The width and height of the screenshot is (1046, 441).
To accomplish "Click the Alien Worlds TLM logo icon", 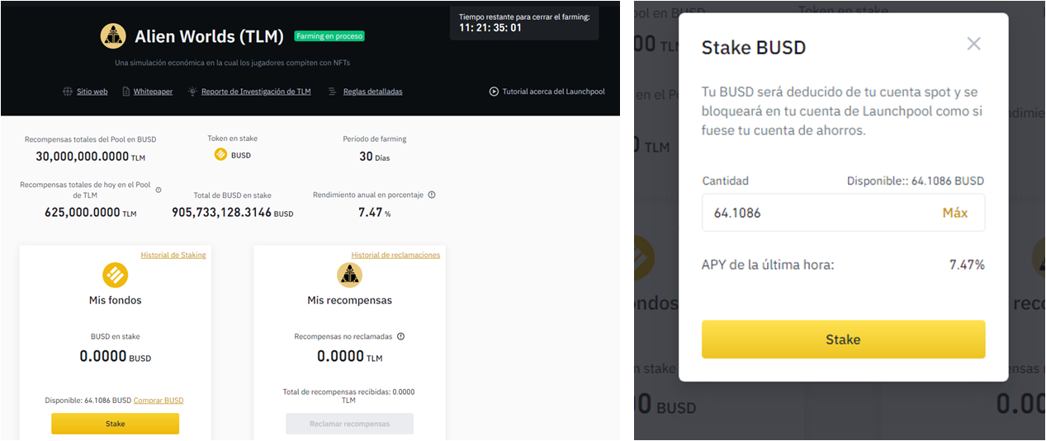I will (x=113, y=35).
